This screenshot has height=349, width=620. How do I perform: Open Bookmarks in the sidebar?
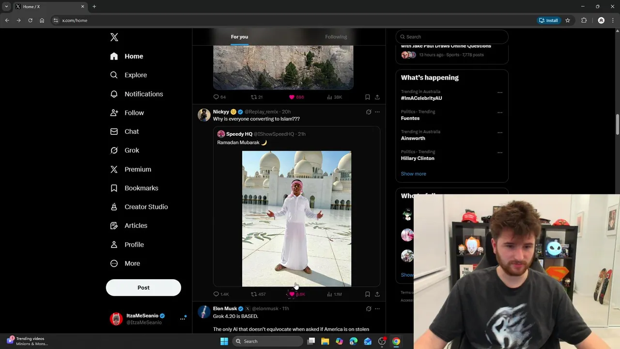tap(134, 188)
